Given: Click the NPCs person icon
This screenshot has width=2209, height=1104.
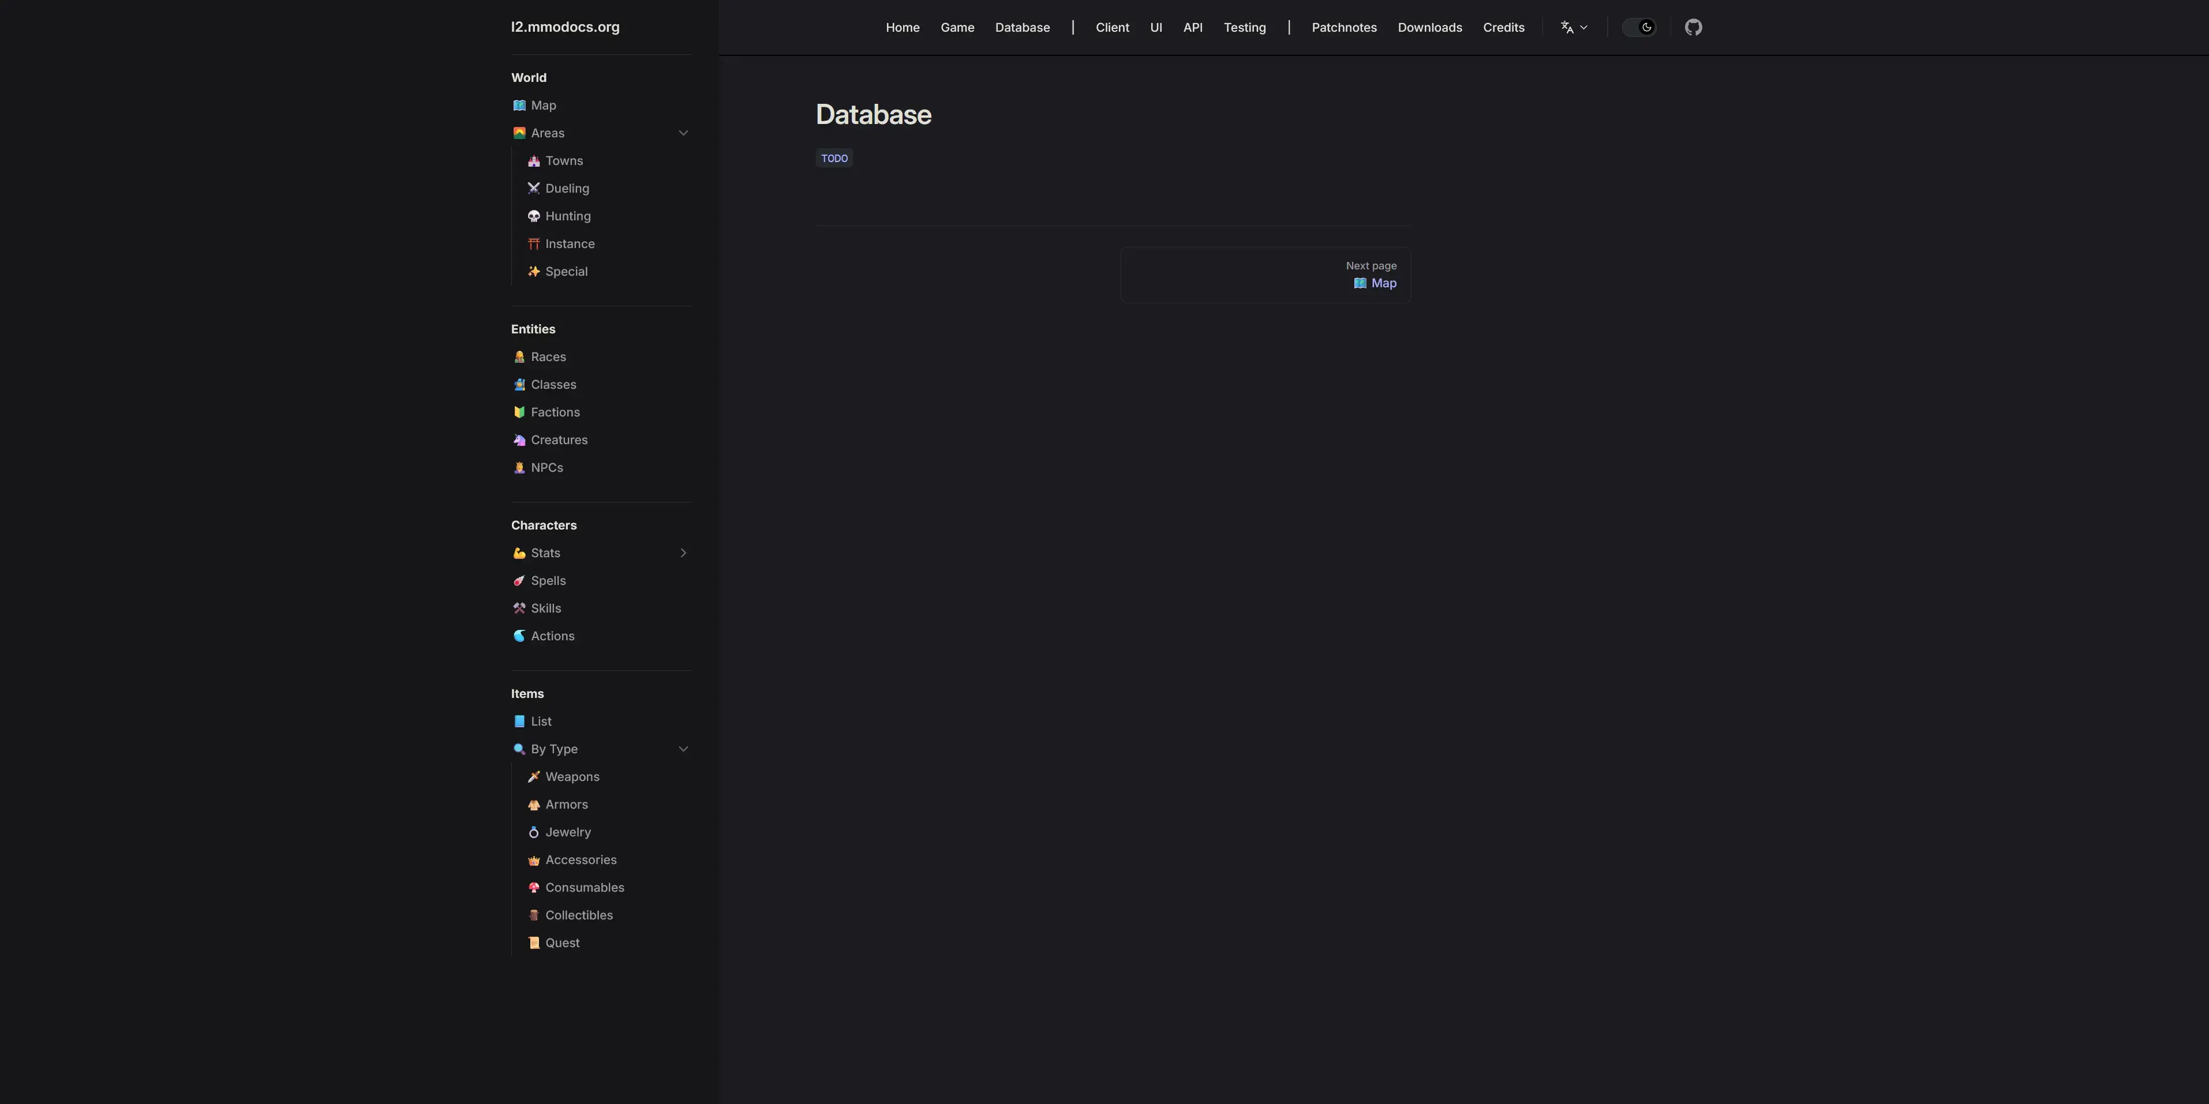Looking at the screenshot, I should point(519,468).
